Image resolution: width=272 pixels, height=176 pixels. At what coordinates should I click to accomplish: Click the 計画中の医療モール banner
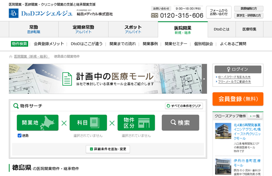tap(108, 79)
